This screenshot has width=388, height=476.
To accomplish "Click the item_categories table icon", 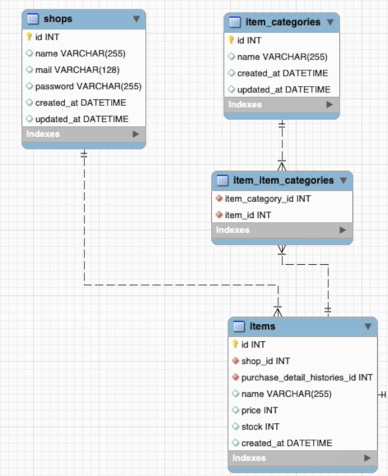I will click(234, 22).
